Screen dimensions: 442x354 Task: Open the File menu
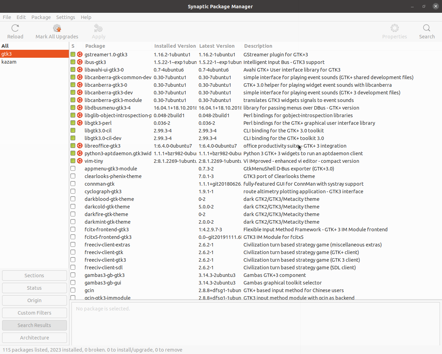click(x=7, y=17)
